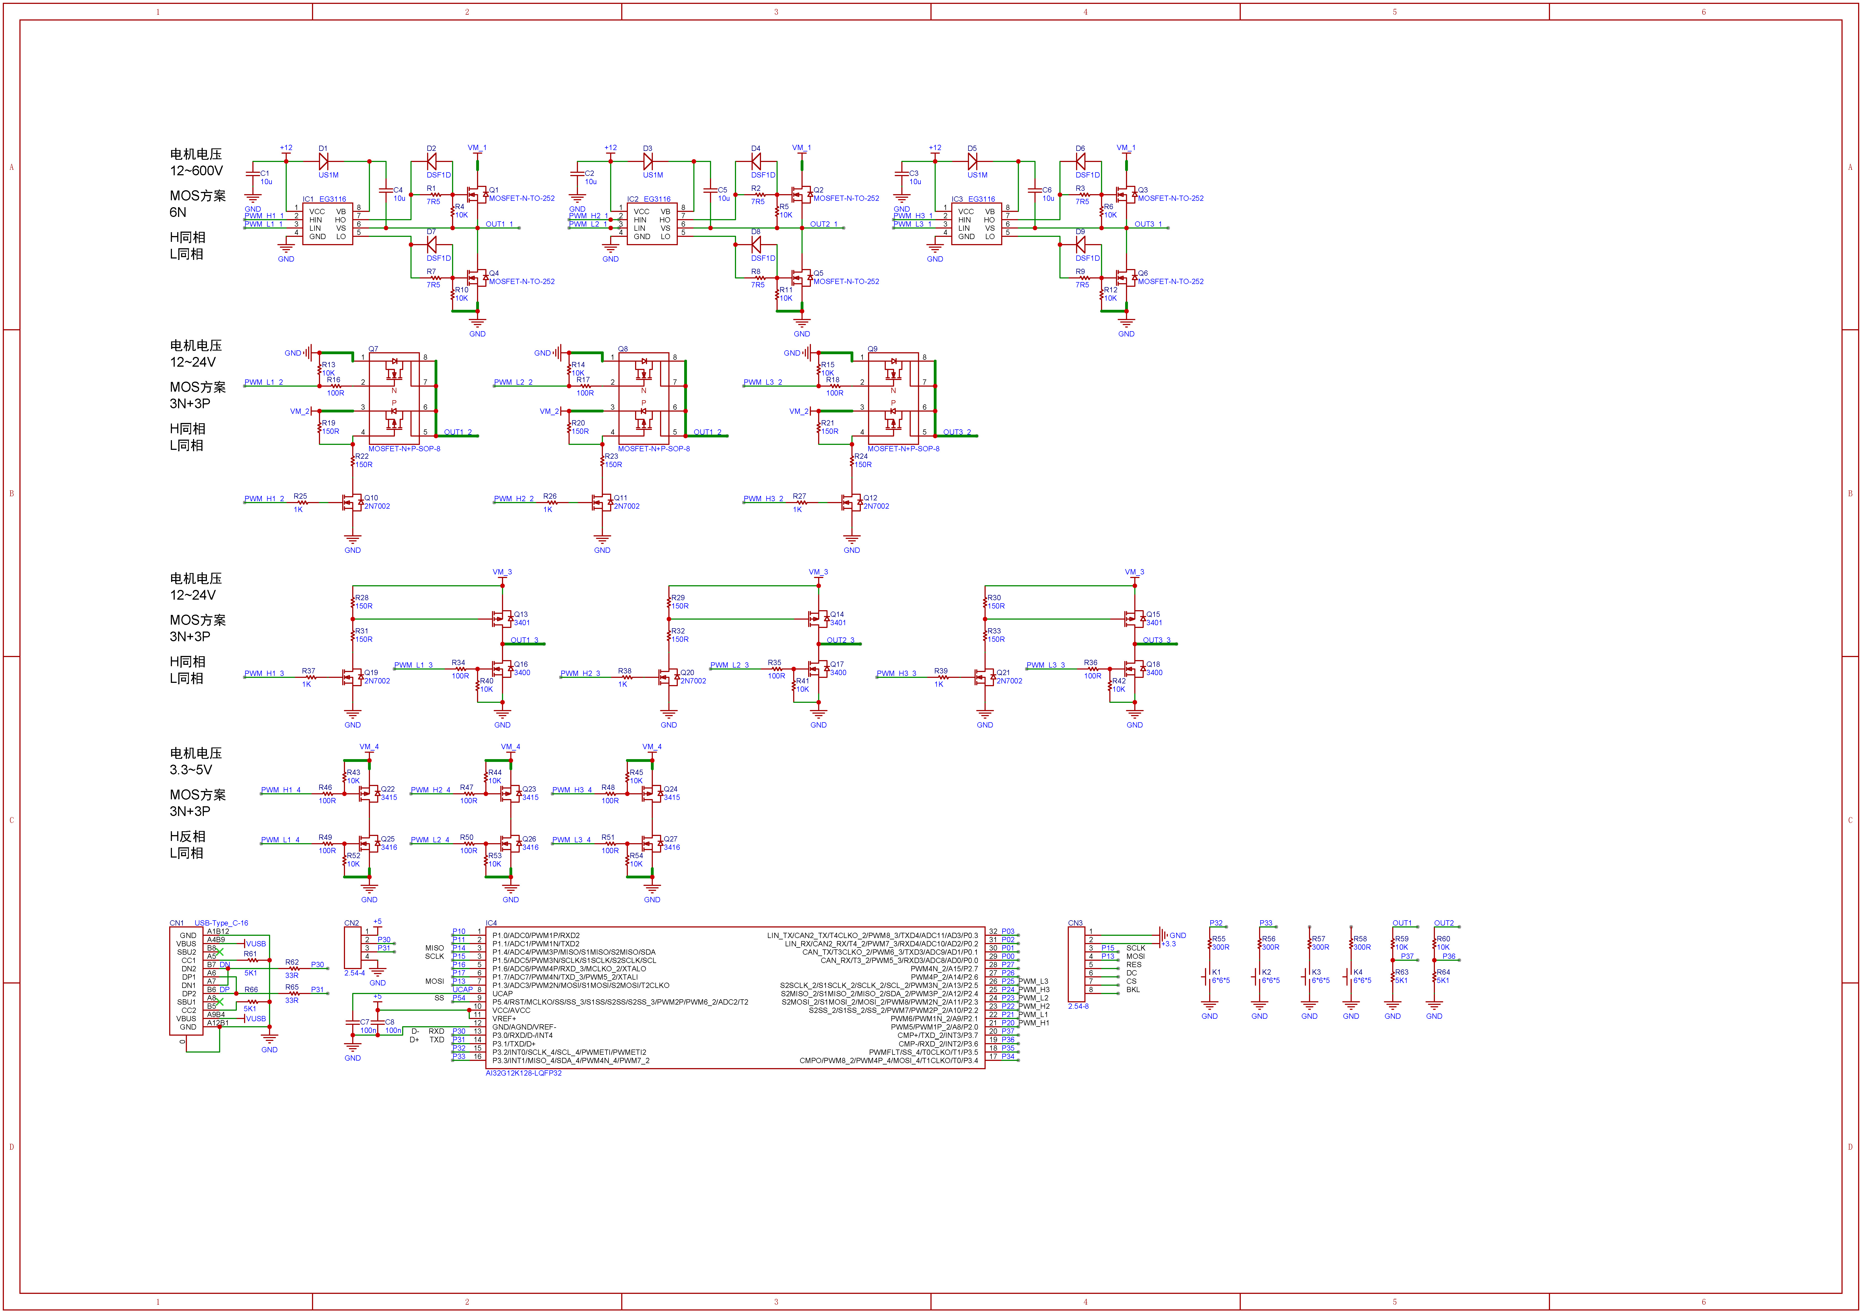Select the Q7 MOSFET-N+P-SOP-8 package
The width and height of the screenshot is (1862, 1313).
(394, 398)
